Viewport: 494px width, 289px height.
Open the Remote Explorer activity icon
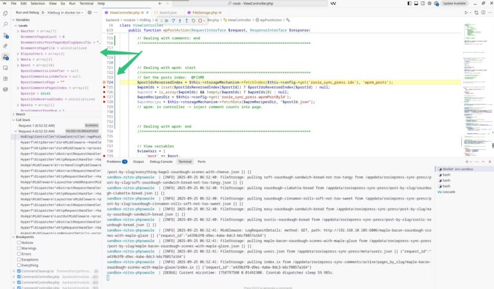click(5, 68)
